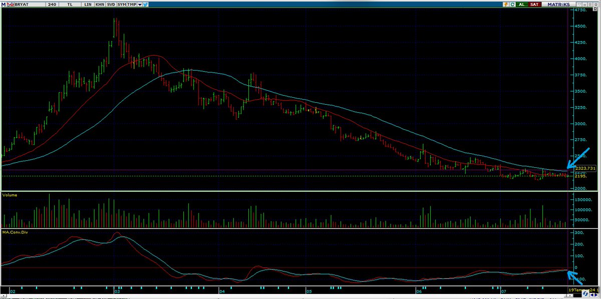Click the SYM toolbar button
This screenshot has height=299, width=601.
(x=122, y=5)
